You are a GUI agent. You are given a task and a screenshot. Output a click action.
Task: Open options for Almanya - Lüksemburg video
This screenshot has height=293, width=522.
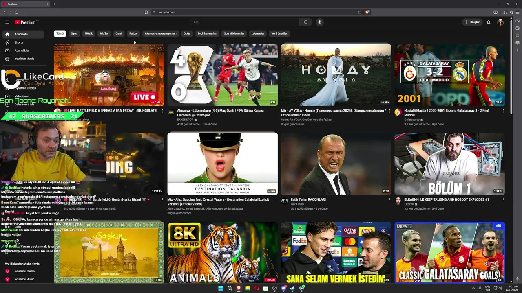[x=276, y=111]
